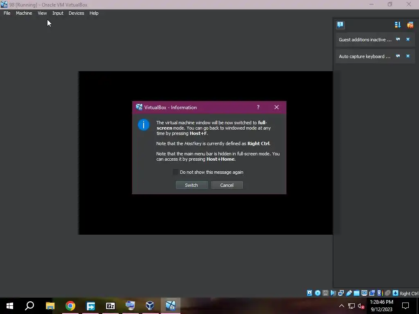Image resolution: width=419 pixels, height=314 pixels.
Task: Open the Windows Action Center notifications
Action: 405,306
